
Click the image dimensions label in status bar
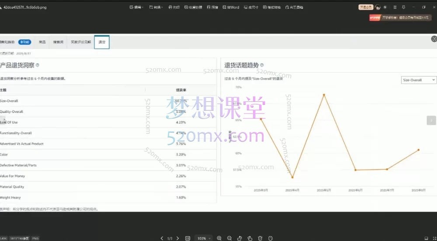tap(20, 238)
